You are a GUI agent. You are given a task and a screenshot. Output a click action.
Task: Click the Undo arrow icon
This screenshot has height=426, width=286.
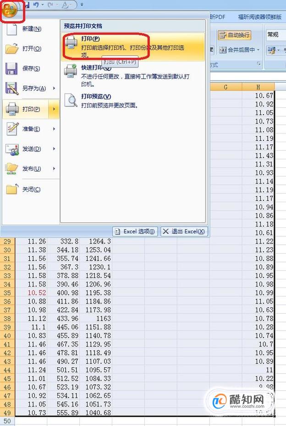(36, 5)
